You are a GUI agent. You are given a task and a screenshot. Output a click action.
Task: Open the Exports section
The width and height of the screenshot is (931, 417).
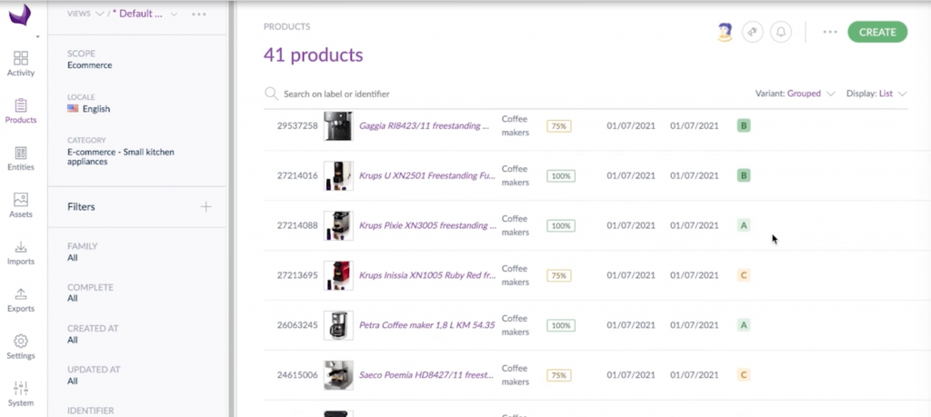(21, 300)
